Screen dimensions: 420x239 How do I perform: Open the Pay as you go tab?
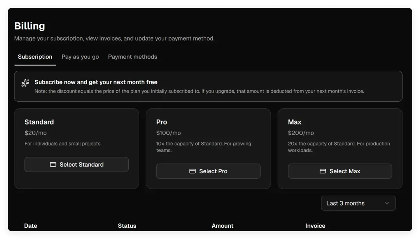point(80,57)
